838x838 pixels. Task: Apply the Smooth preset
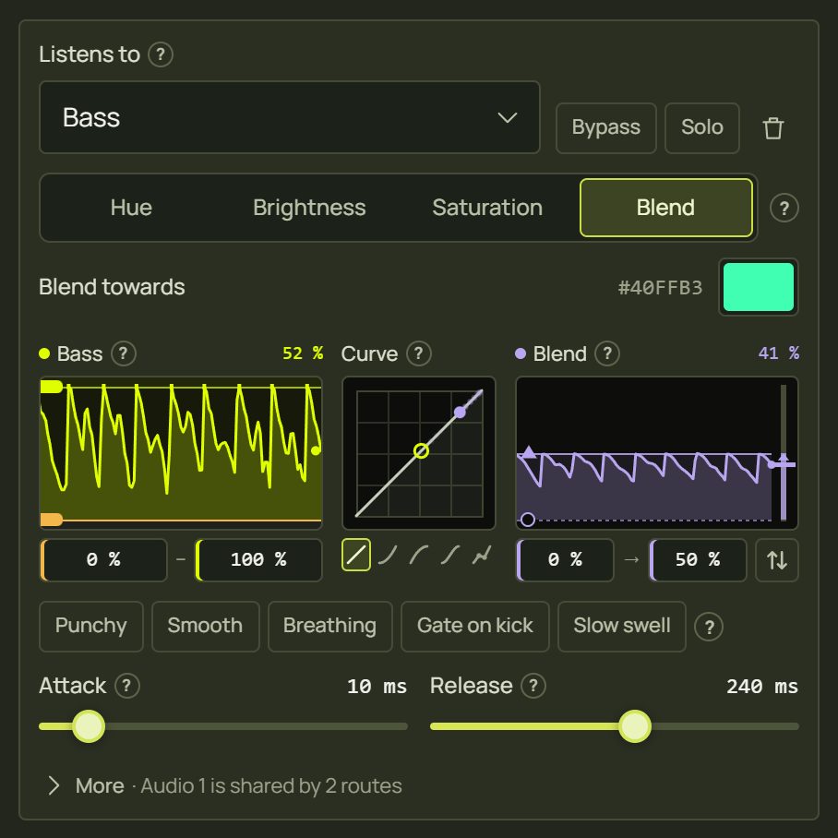click(x=205, y=627)
